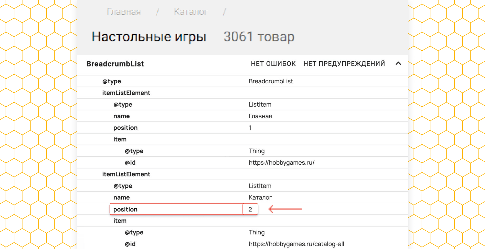This screenshot has height=249, width=485.
Task: Click the Главная breadcrumb link
Action: [124, 12]
